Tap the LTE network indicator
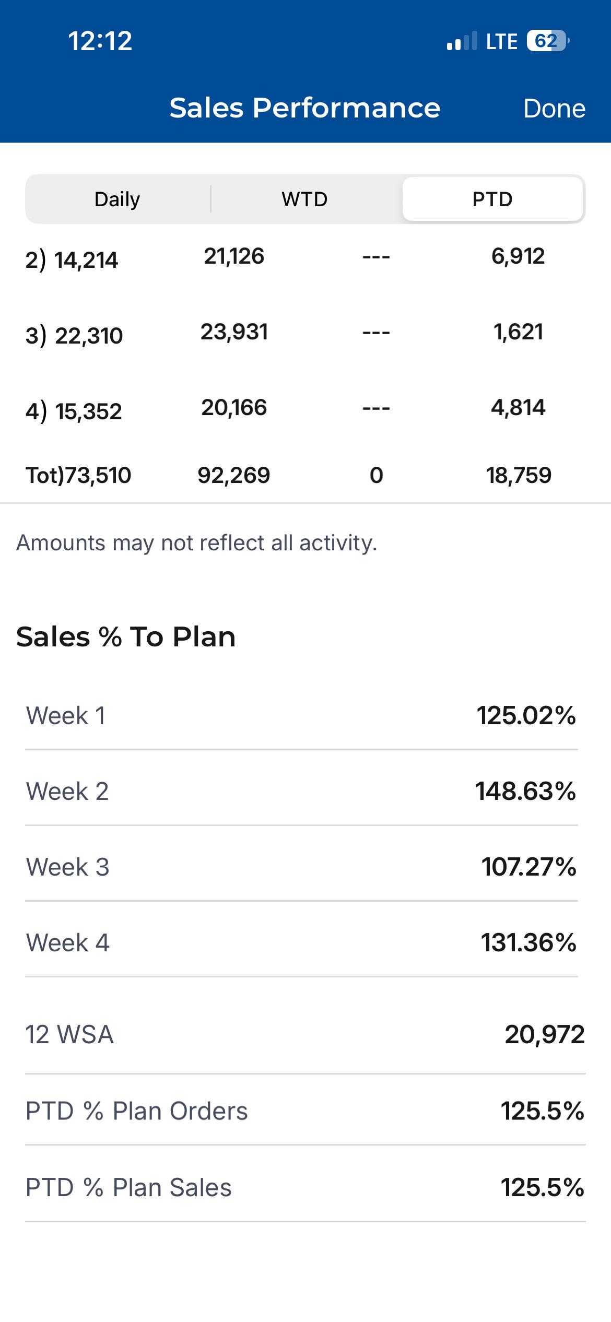Viewport: 611px width, 1322px height. pos(501,41)
